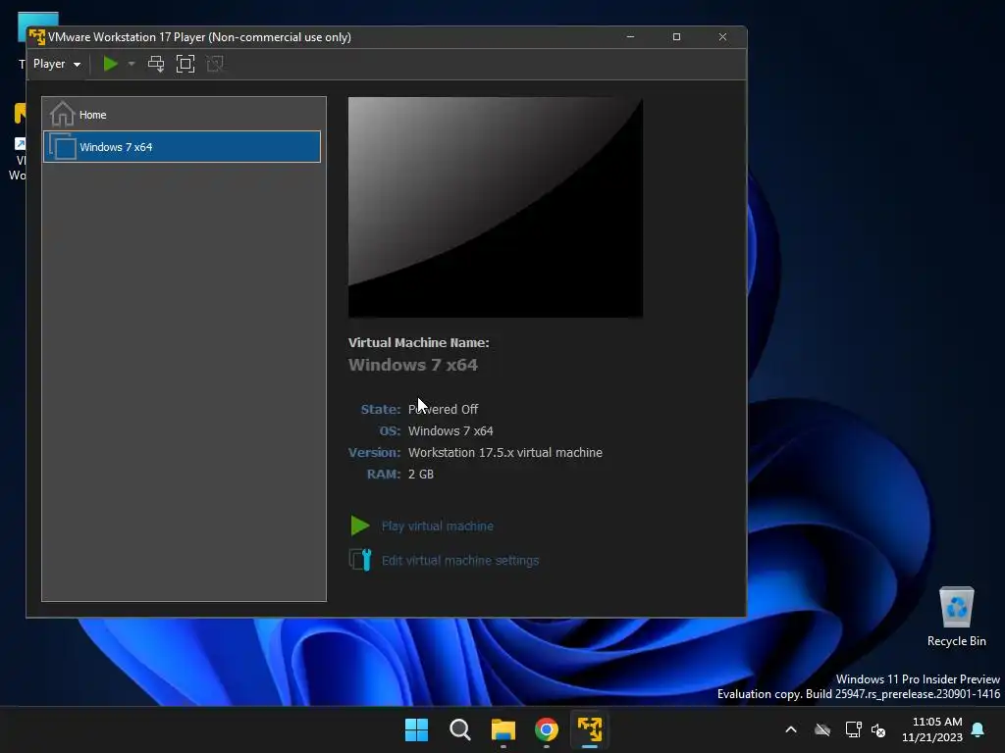Screen dimensions: 1005x753
Task: Click the Unity mode toolbar icon
Action: [x=215, y=64]
